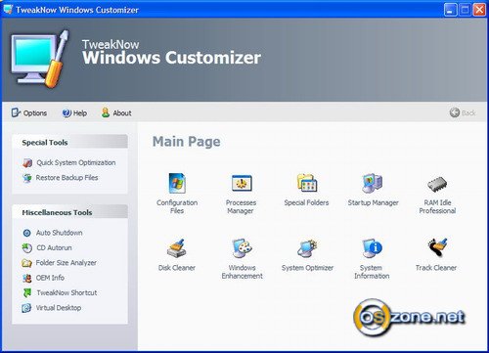Select CD Autorun link text

(x=54, y=247)
